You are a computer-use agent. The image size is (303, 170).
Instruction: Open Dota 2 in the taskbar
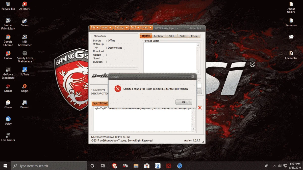click(169, 166)
